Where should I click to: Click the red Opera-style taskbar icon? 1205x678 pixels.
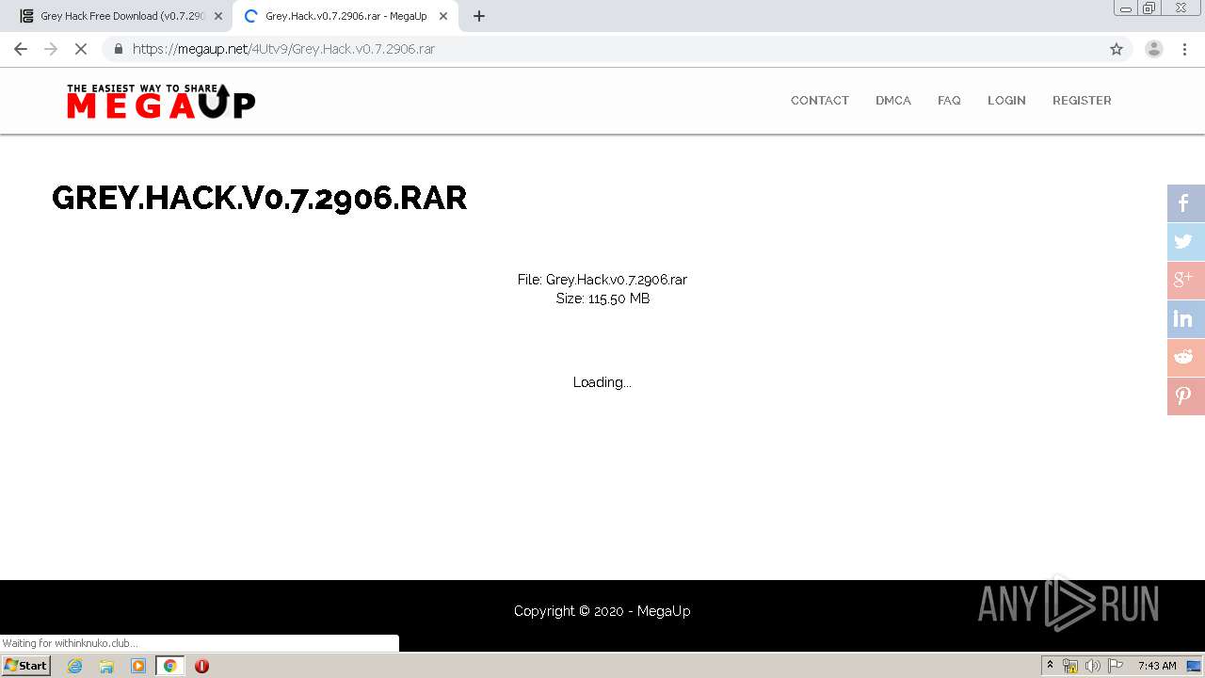[201, 666]
